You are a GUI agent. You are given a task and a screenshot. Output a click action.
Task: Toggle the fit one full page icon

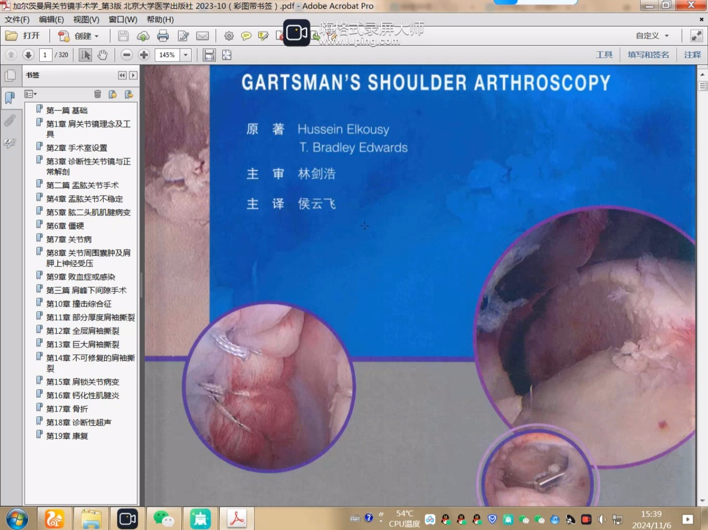[x=227, y=55]
